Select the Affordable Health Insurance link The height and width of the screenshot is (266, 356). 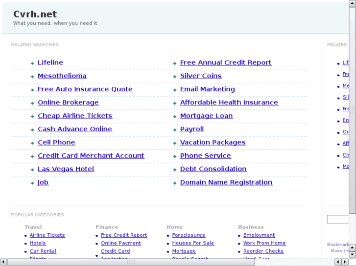229,102
